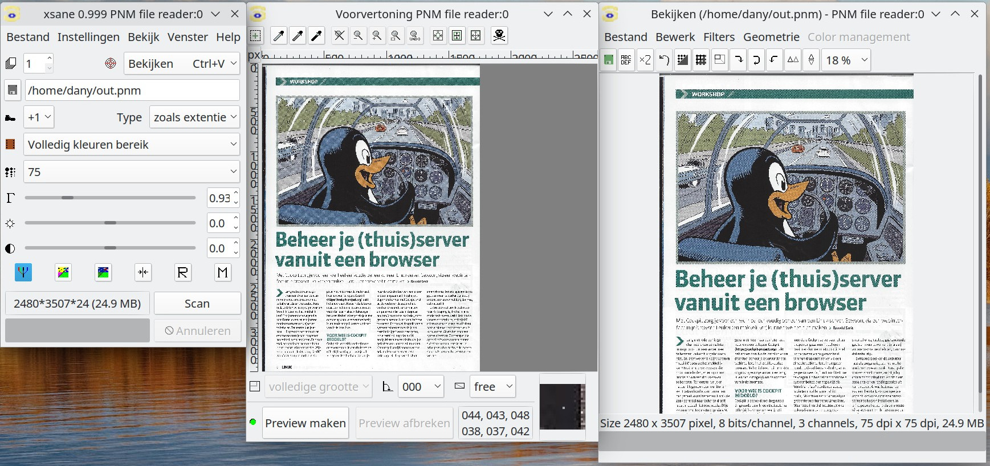The height and width of the screenshot is (466, 990).
Task: Click the Scan button
Action: [197, 304]
